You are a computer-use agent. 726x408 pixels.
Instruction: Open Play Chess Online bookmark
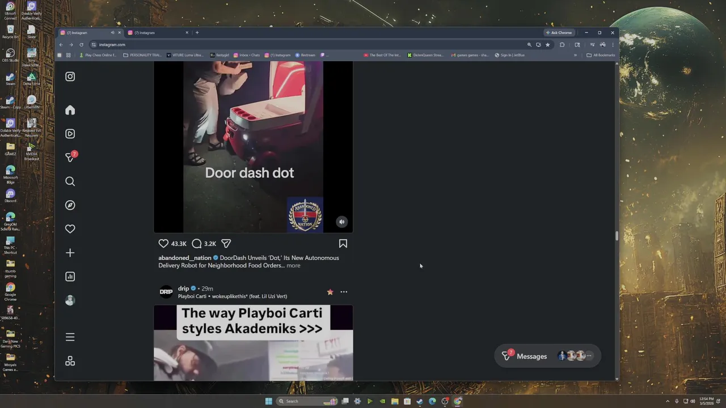(x=98, y=55)
